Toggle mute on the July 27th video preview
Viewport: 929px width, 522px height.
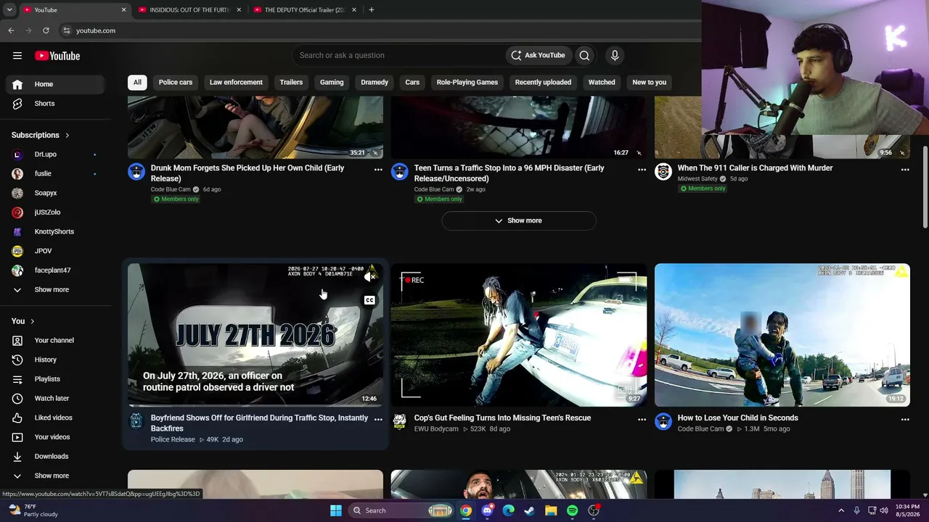point(369,277)
